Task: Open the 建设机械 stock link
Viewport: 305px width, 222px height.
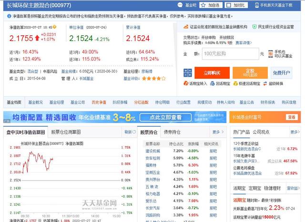Action: pos(152,151)
